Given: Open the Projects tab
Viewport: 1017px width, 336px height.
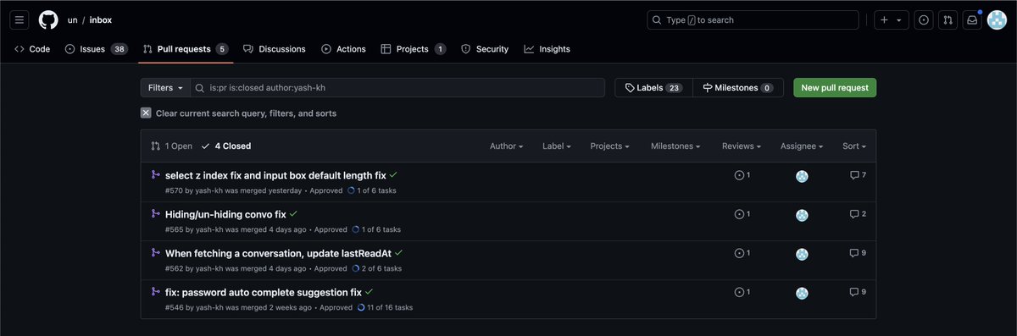Looking at the screenshot, I should pyautogui.click(x=414, y=49).
